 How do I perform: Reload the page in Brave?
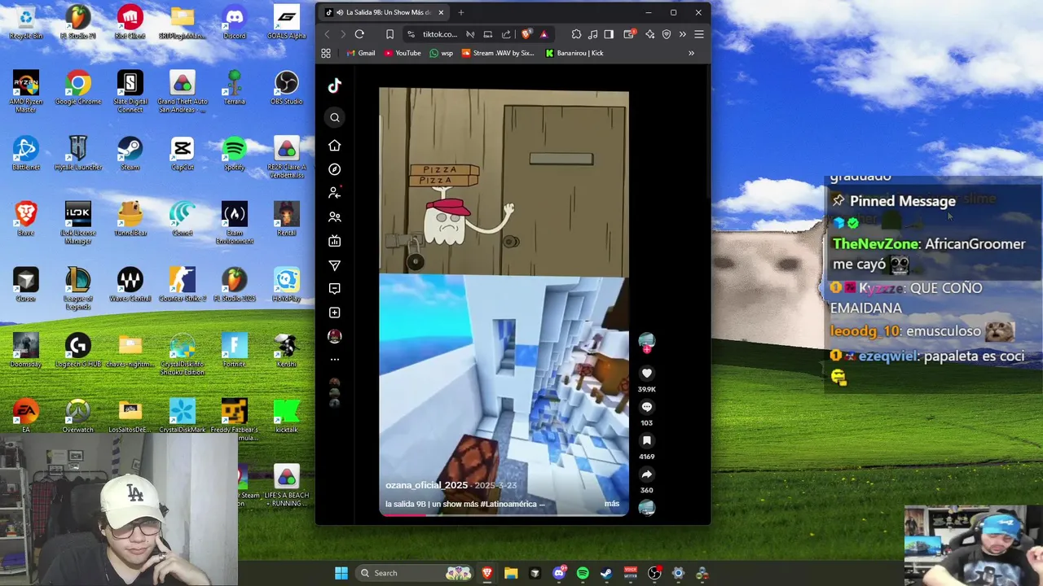pyautogui.click(x=359, y=34)
